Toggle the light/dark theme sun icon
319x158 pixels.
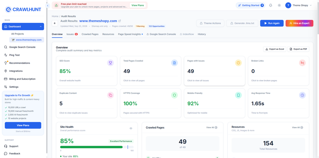[x=279, y=5]
